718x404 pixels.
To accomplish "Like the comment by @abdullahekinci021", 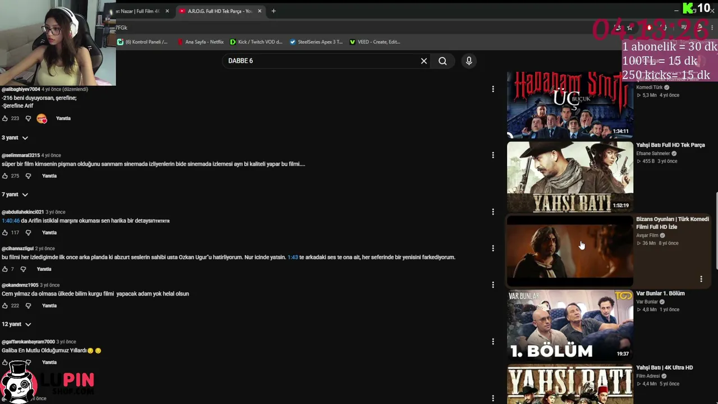I will coord(5,233).
